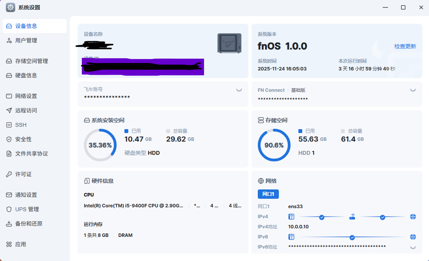The image size is (429, 261).
Task: Click the 网络 globe heading icon
Action: (x=261, y=181)
